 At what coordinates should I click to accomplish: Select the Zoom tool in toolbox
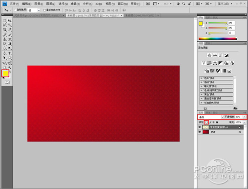[10, 68]
